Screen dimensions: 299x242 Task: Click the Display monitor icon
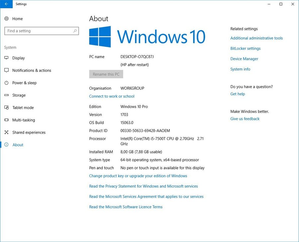6,58
